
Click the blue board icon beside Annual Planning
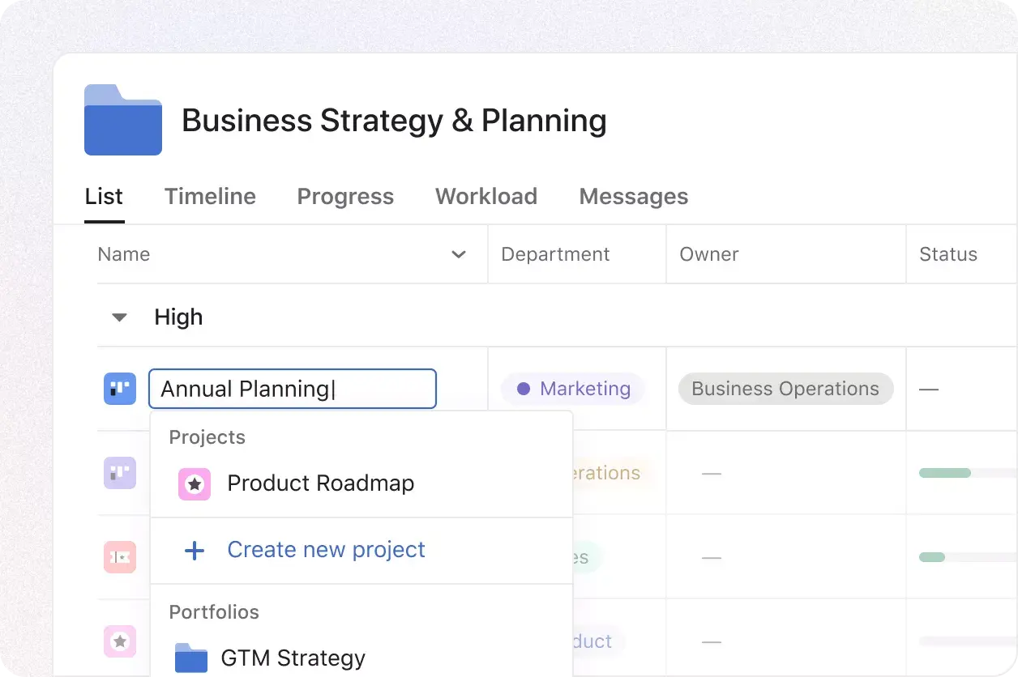[x=119, y=389]
